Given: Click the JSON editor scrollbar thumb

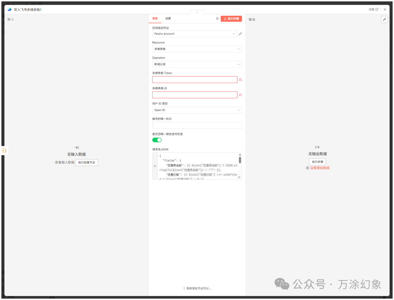Looking at the screenshot, I should coord(240,160).
